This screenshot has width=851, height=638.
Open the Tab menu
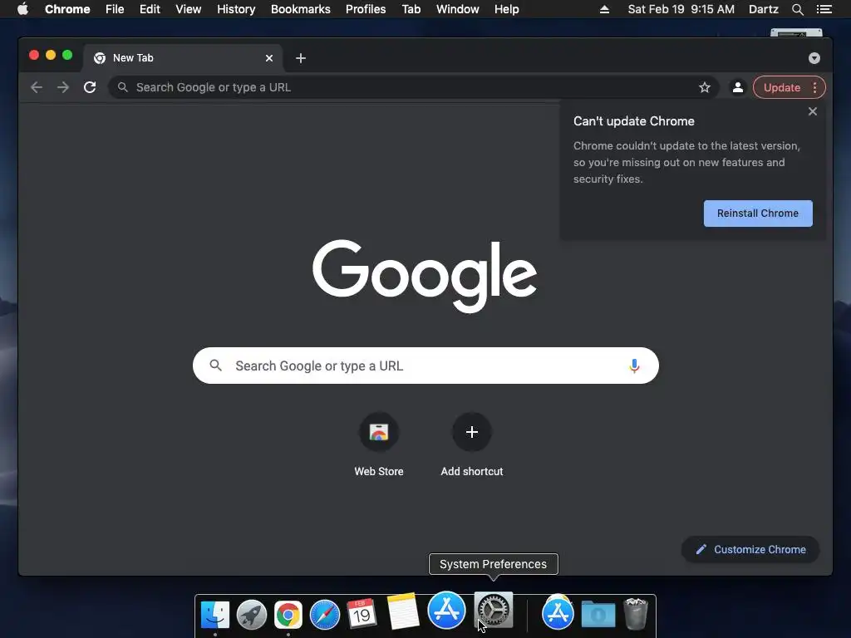click(411, 9)
